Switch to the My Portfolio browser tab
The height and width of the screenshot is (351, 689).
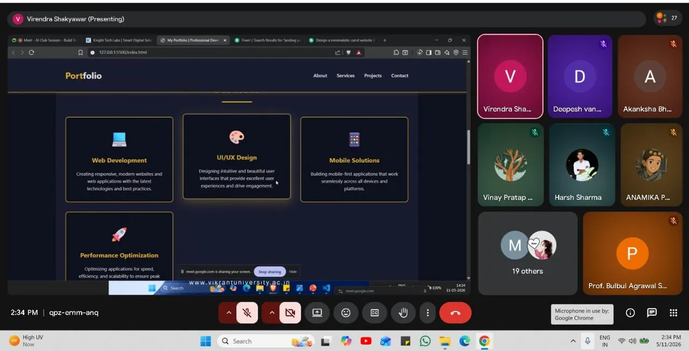194,40
